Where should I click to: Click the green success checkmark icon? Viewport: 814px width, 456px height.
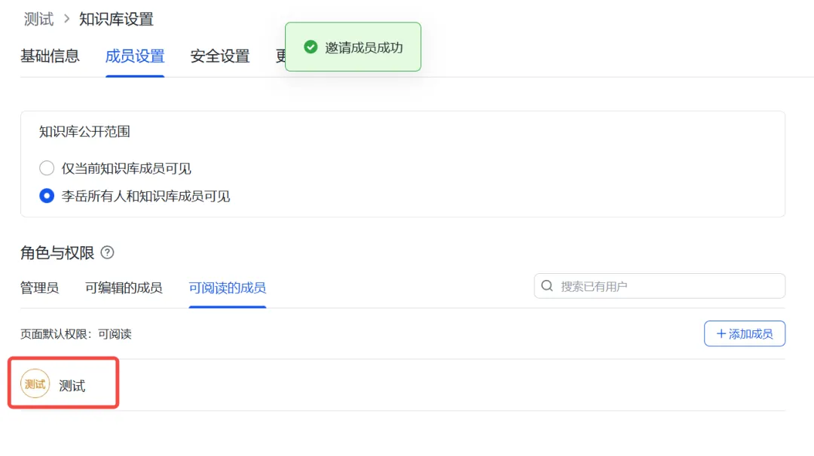pyautogui.click(x=311, y=47)
